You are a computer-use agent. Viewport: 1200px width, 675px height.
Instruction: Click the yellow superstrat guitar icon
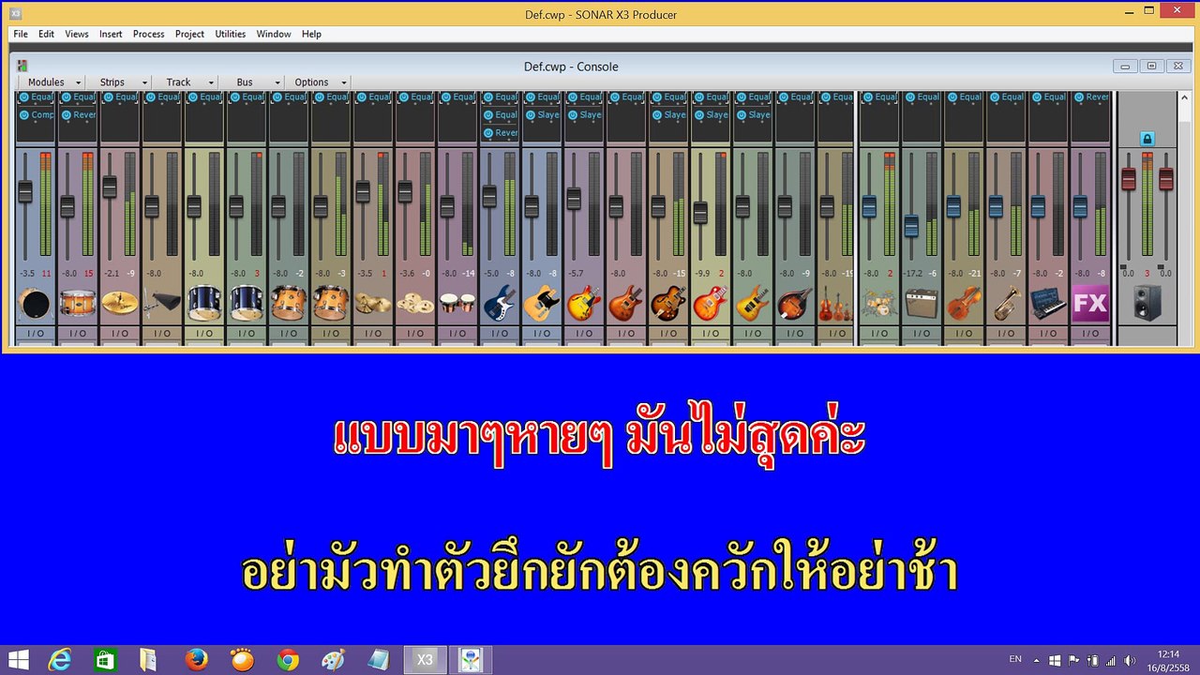pyautogui.click(x=752, y=304)
